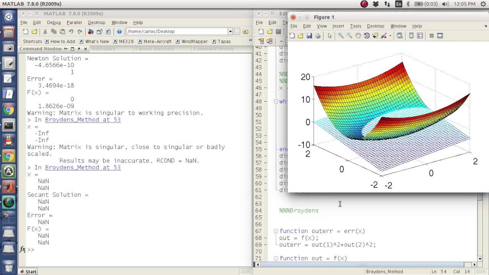Select the Pan hand tool
489x275 pixels.
[x=358, y=36]
